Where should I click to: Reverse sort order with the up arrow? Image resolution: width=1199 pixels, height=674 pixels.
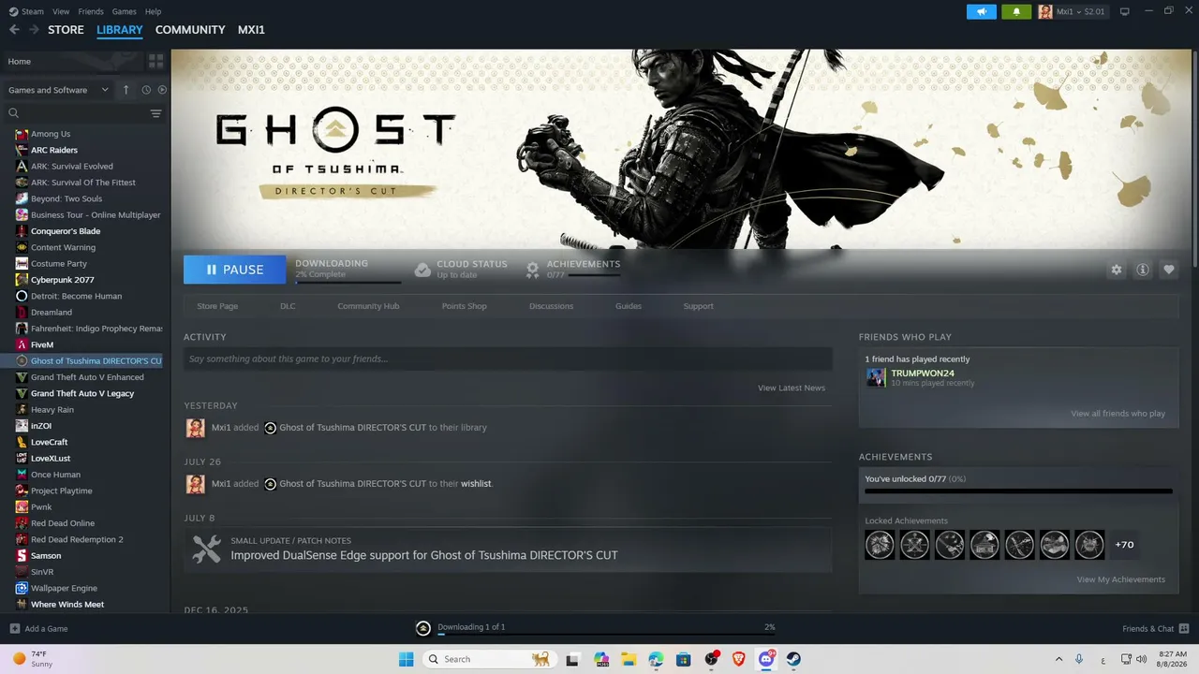coord(126,90)
